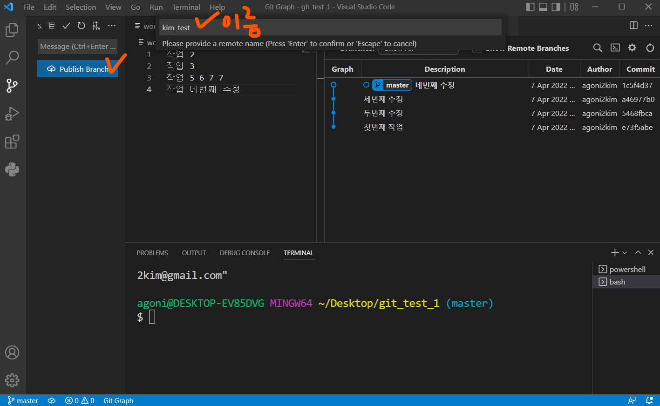Click Git Graph in the status bar

coord(118,400)
